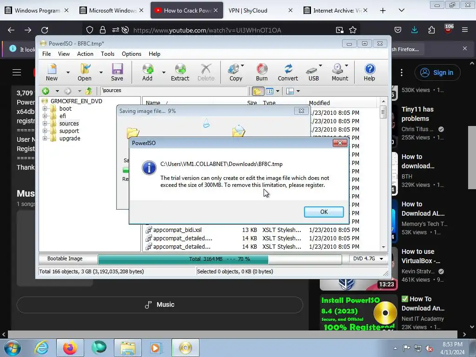476x357 pixels.
Task: Click the Add files toolbar icon
Action: click(147, 72)
